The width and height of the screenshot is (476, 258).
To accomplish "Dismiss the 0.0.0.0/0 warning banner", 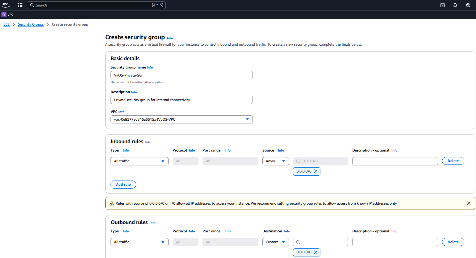I will click(469, 203).
